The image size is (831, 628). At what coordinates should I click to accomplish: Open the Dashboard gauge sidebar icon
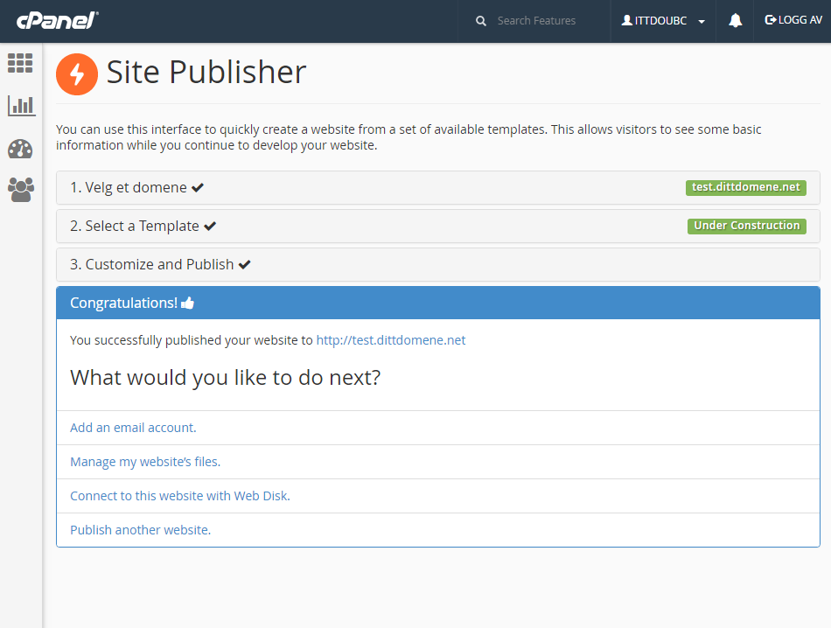pyautogui.click(x=20, y=149)
